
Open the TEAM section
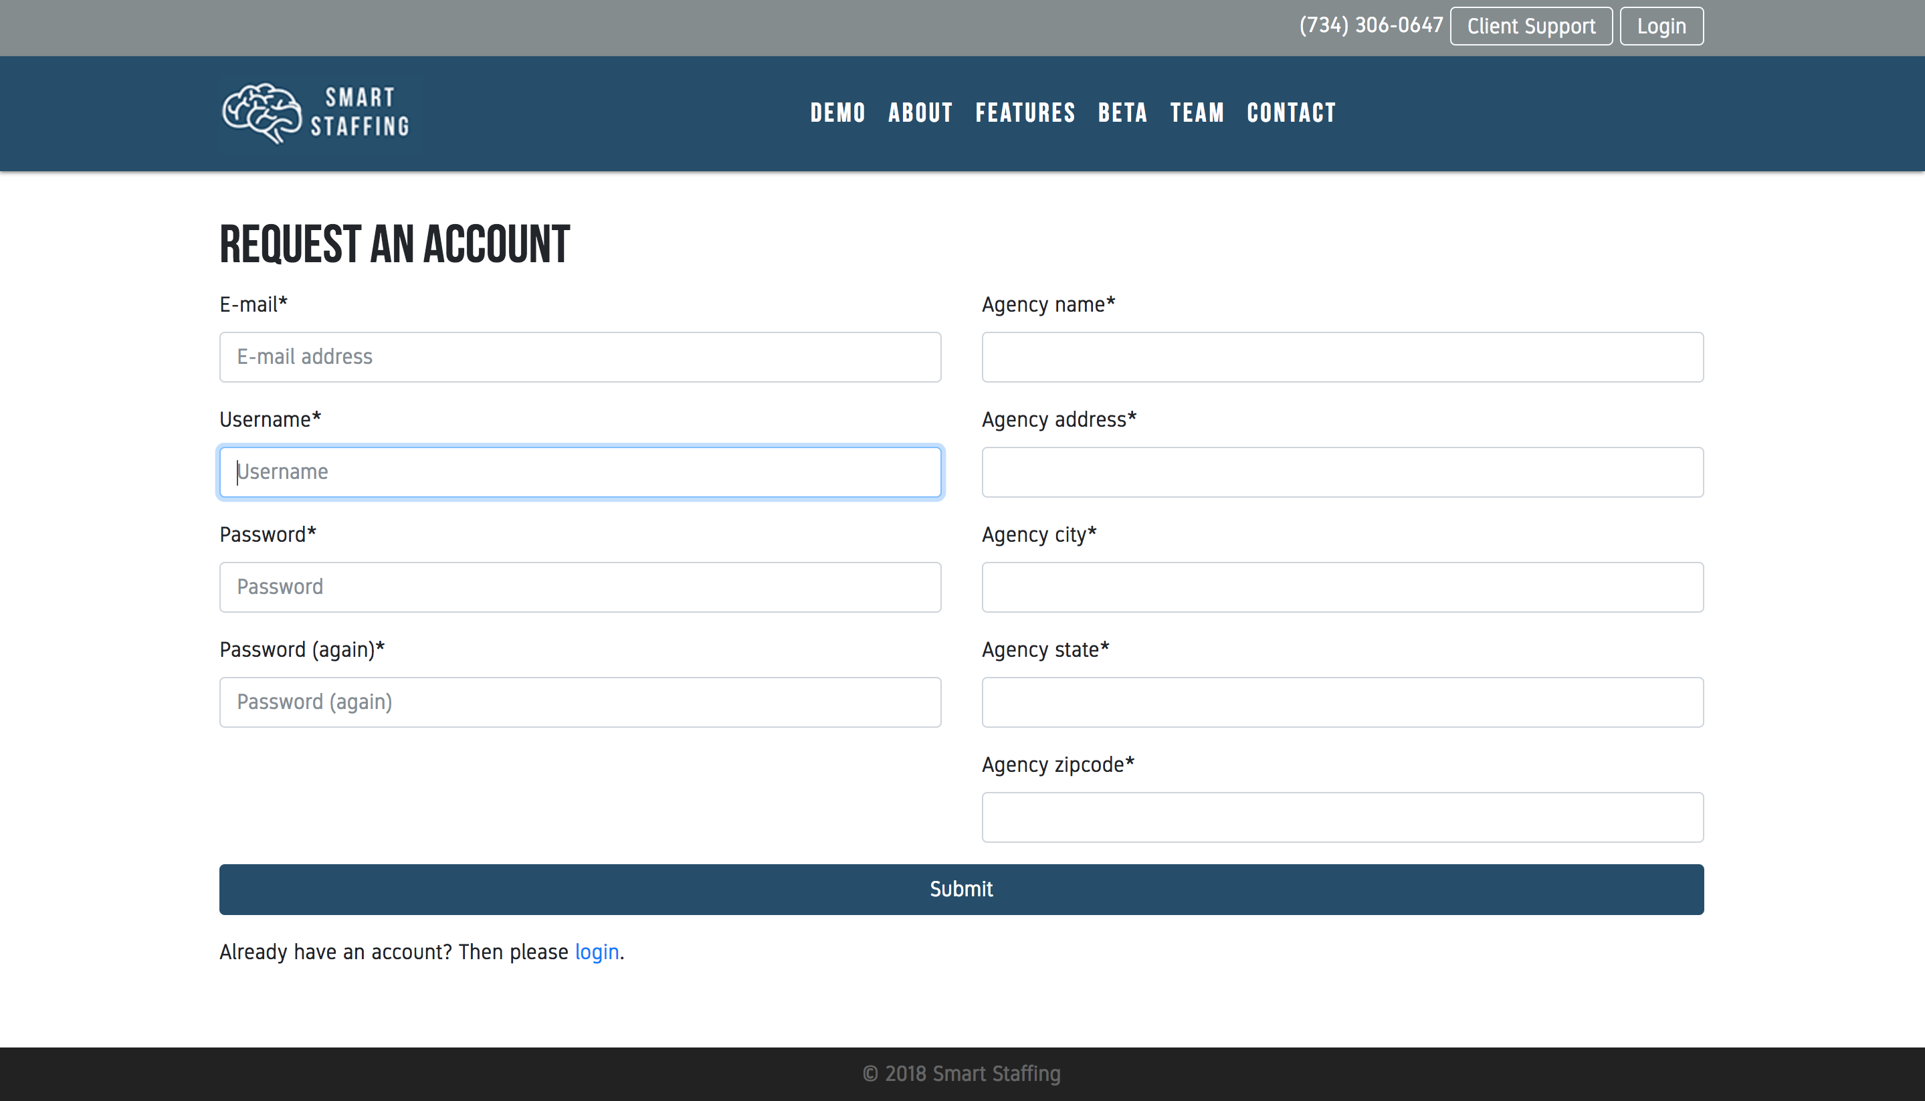1196,112
